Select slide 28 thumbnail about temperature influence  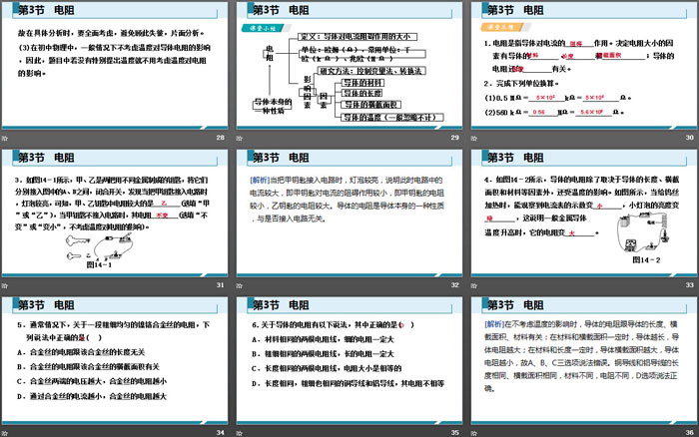[115, 66]
